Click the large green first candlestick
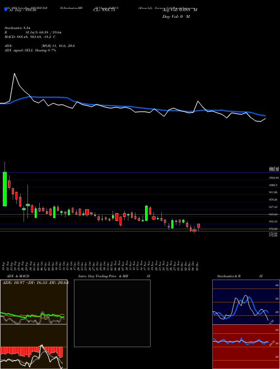Image resolution: width=280 pixels, height=369 pixels. coord(4,189)
